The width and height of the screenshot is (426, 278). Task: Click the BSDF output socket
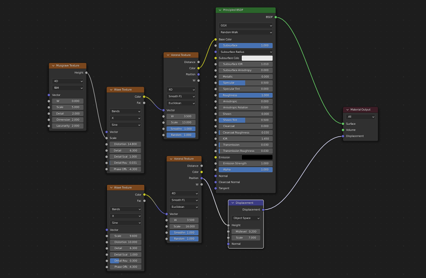tap(276, 17)
